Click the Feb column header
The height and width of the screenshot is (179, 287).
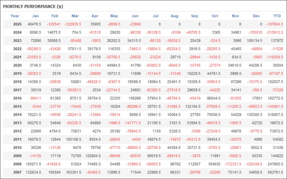pyautogui.click(x=55, y=16)
